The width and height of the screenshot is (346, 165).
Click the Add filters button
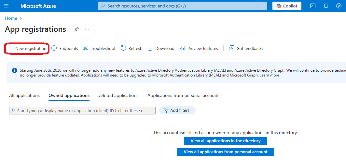pyautogui.click(x=177, y=110)
